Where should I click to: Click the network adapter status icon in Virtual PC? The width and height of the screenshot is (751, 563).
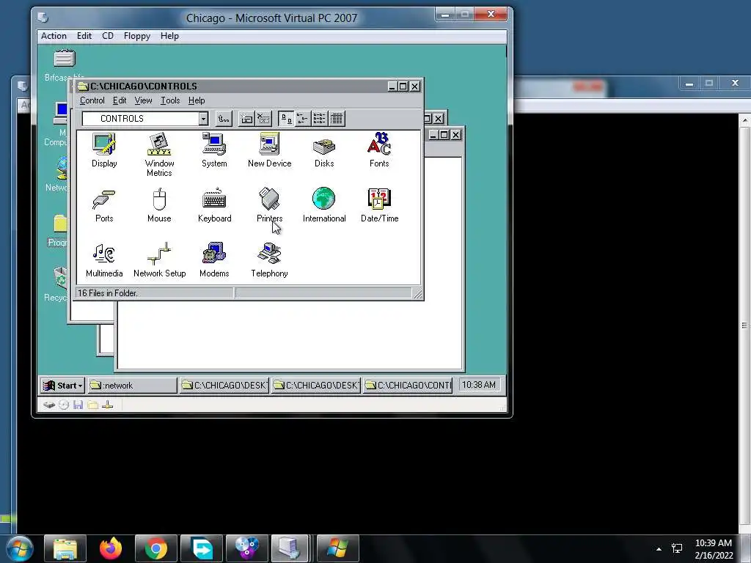click(108, 405)
